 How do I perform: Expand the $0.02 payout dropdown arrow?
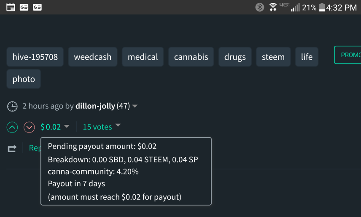point(67,126)
